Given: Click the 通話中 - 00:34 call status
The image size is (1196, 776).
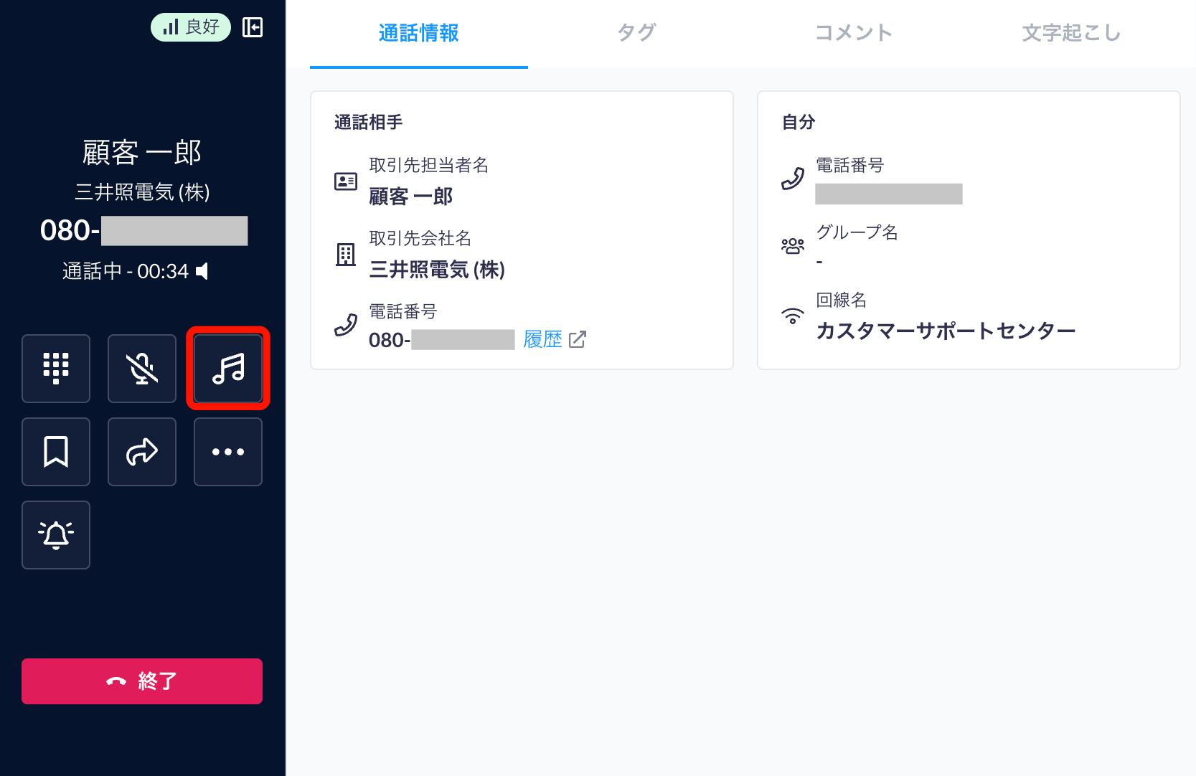Looking at the screenshot, I should click(x=126, y=271).
